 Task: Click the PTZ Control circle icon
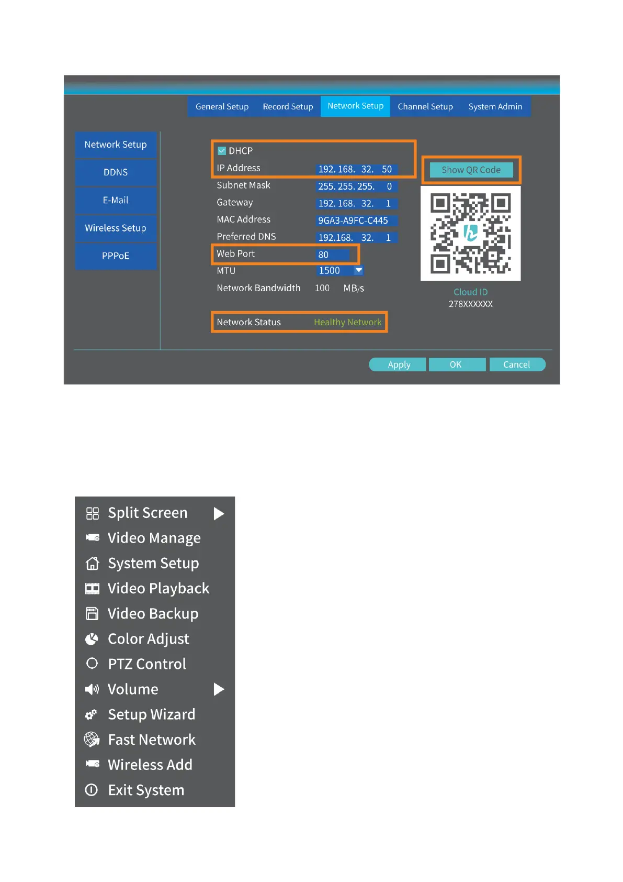[92, 664]
